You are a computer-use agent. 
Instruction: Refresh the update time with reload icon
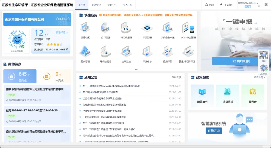tap(67, 49)
